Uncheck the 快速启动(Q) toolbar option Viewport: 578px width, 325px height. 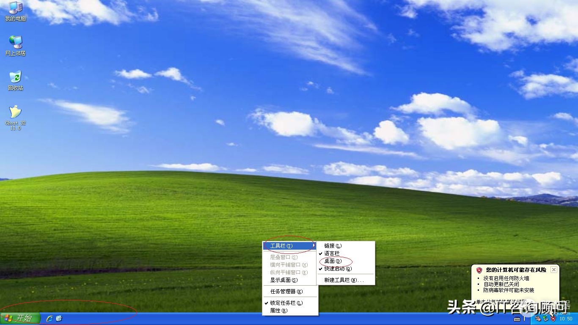pos(346,269)
